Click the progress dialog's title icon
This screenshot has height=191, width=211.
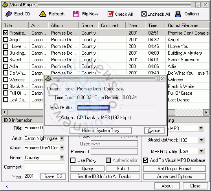(48, 79)
